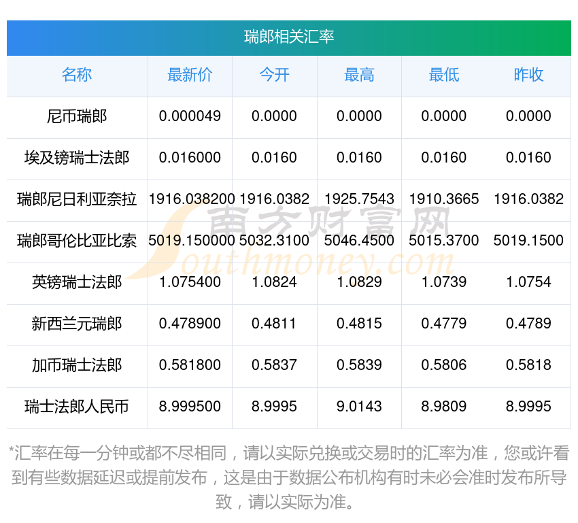Click the latest price 5019.150000
The width and height of the screenshot is (578, 523).
click(x=192, y=241)
